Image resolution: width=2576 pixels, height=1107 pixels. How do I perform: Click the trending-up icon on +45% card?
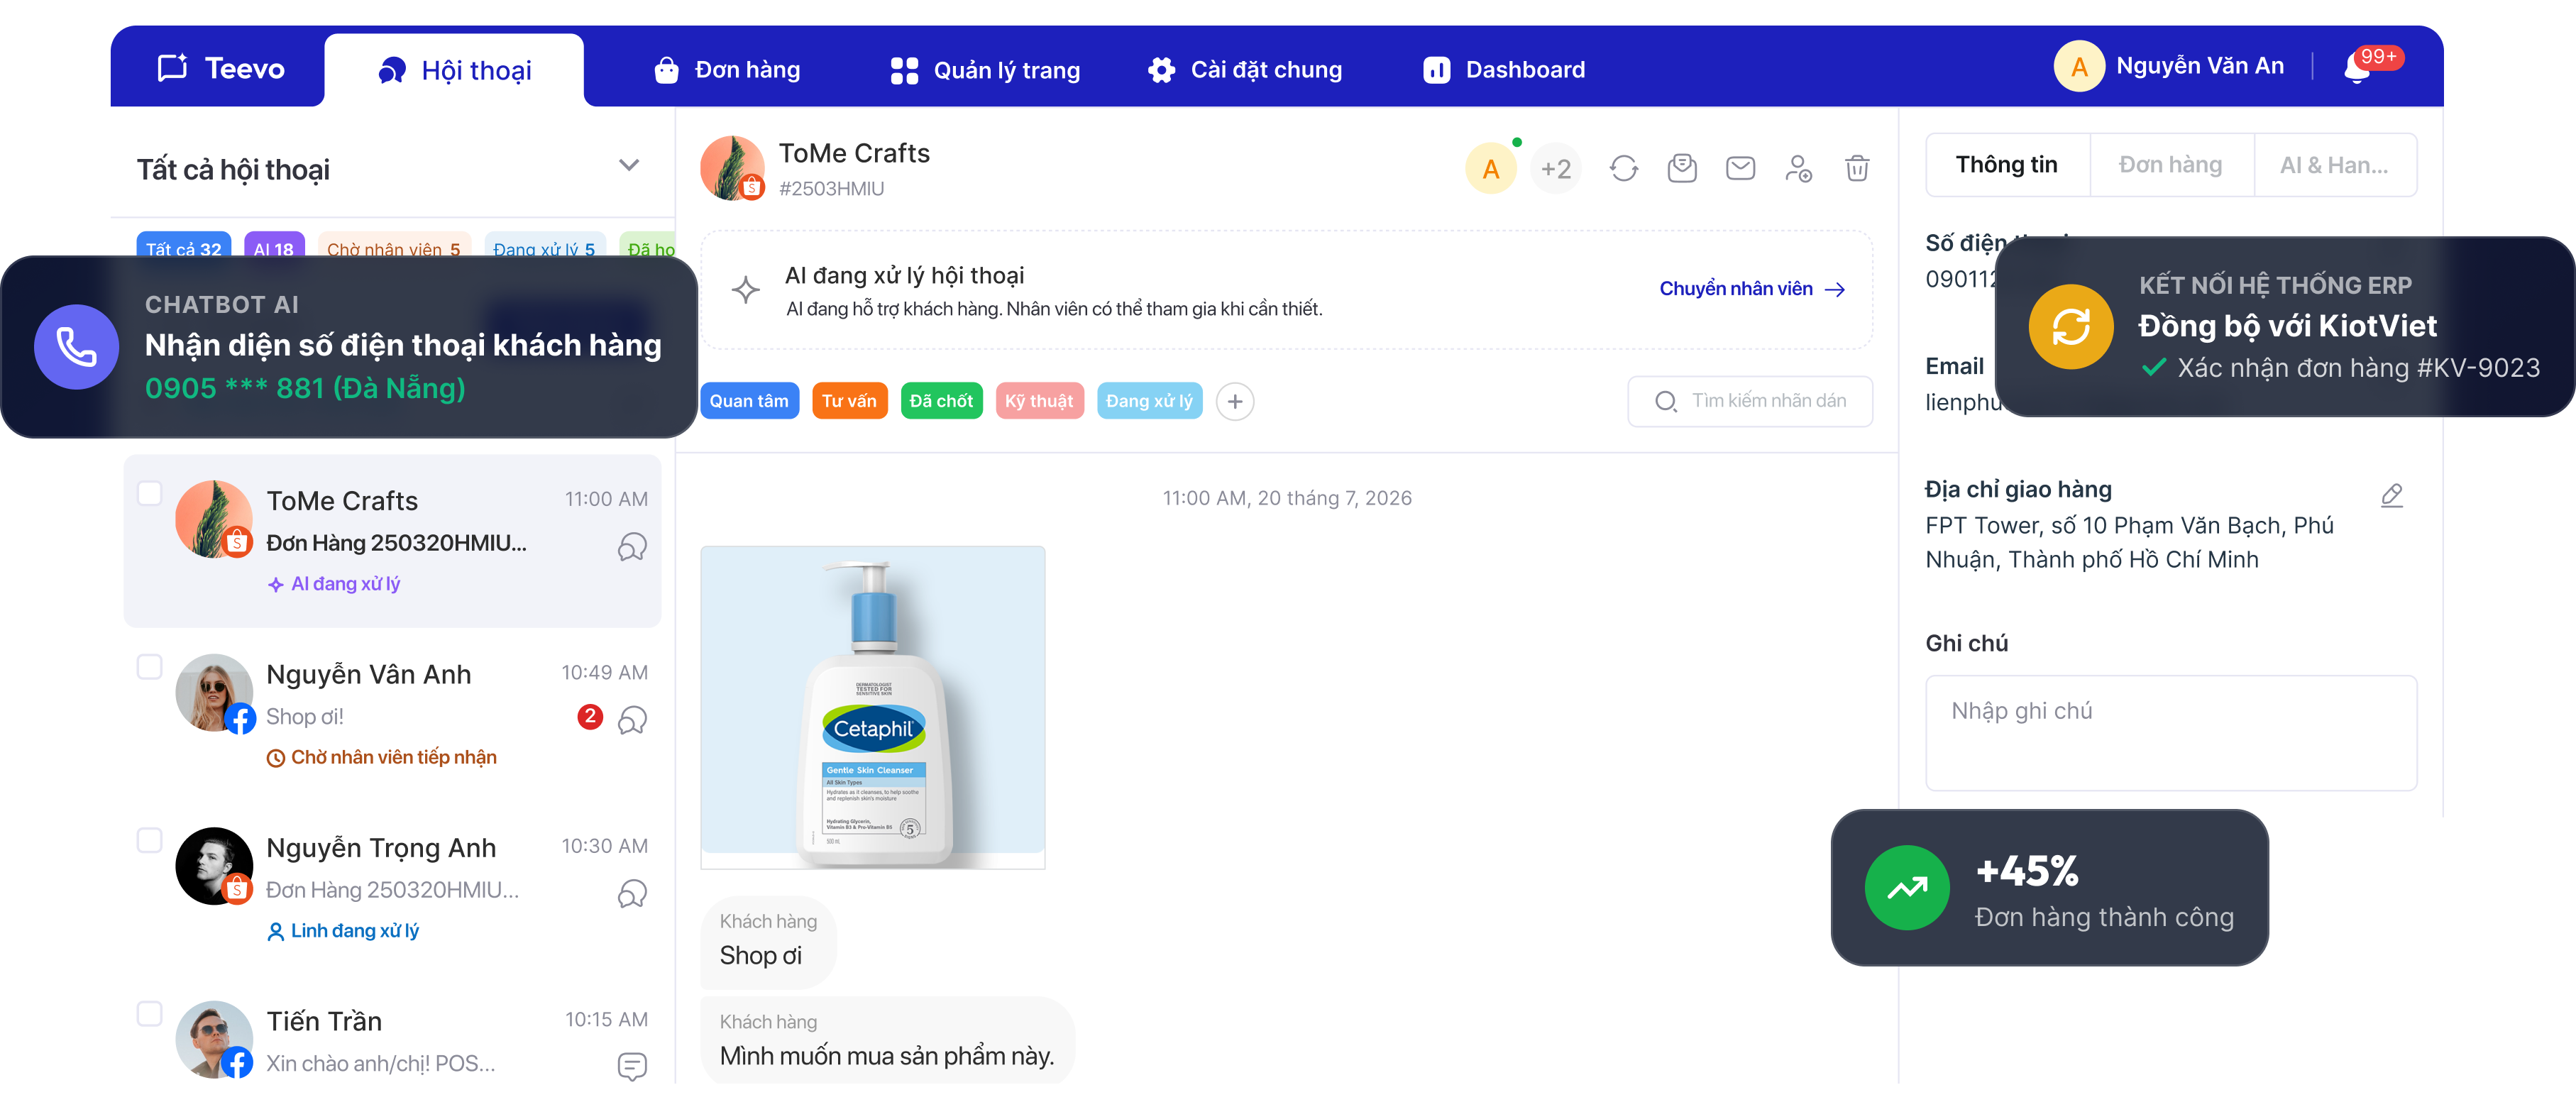[x=1907, y=887]
